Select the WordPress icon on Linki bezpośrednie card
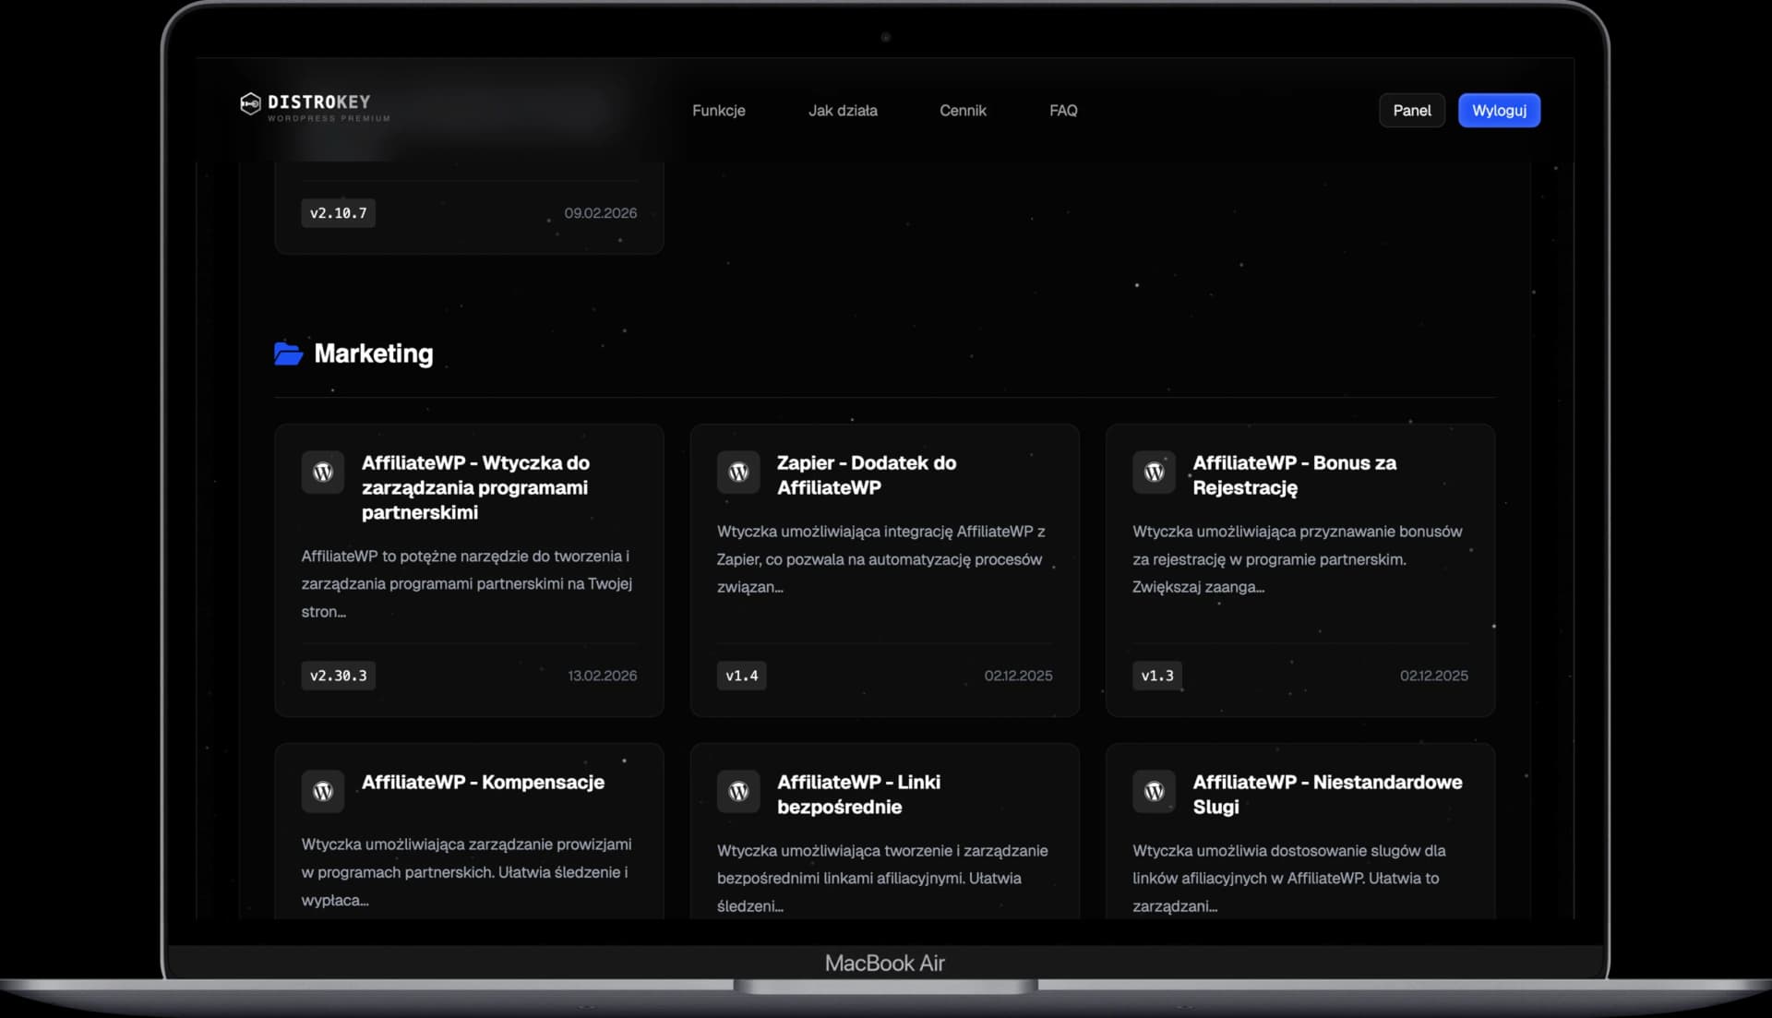Viewport: 1772px width, 1018px height. point(737,791)
